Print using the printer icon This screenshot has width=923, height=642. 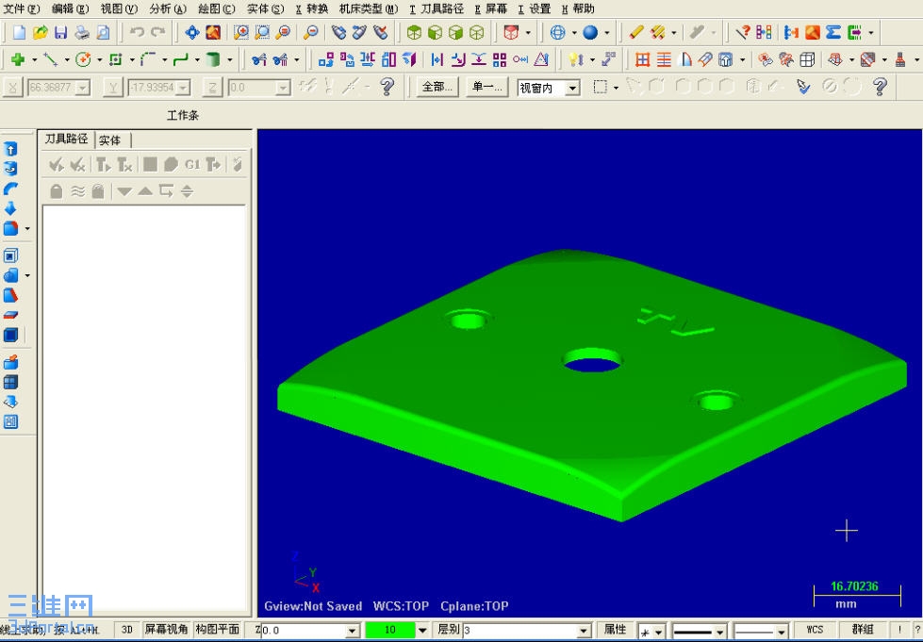82,32
